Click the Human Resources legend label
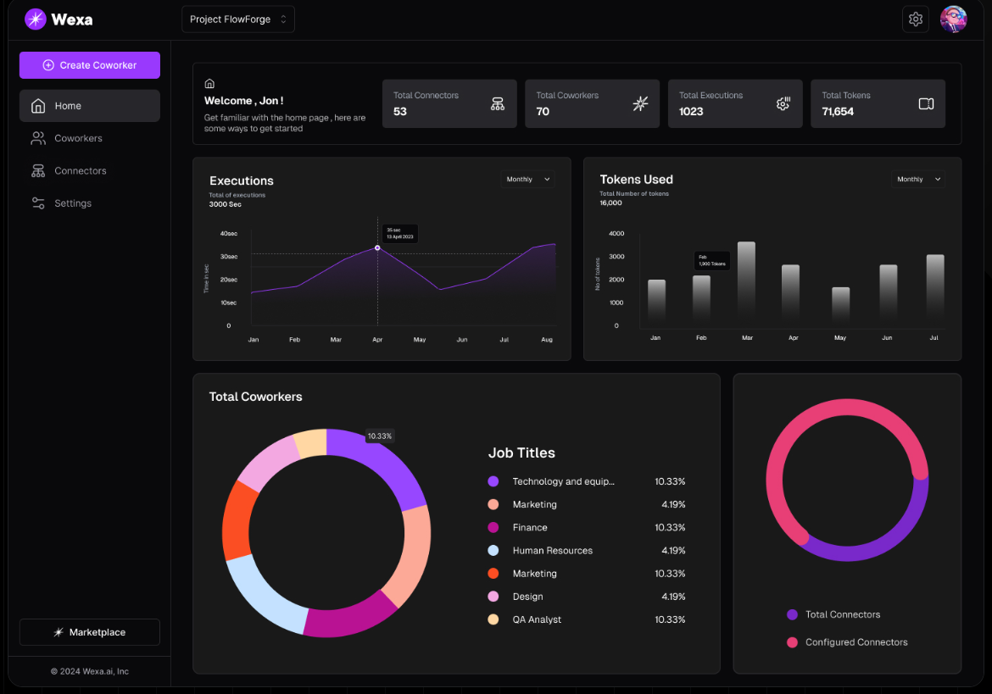This screenshot has height=694, width=992. [x=552, y=551]
